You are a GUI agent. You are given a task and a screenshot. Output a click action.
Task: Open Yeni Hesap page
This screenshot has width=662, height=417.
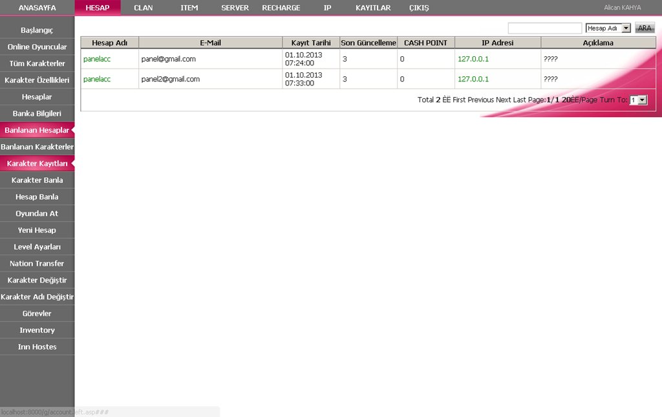pyautogui.click(x=37, y=230)
